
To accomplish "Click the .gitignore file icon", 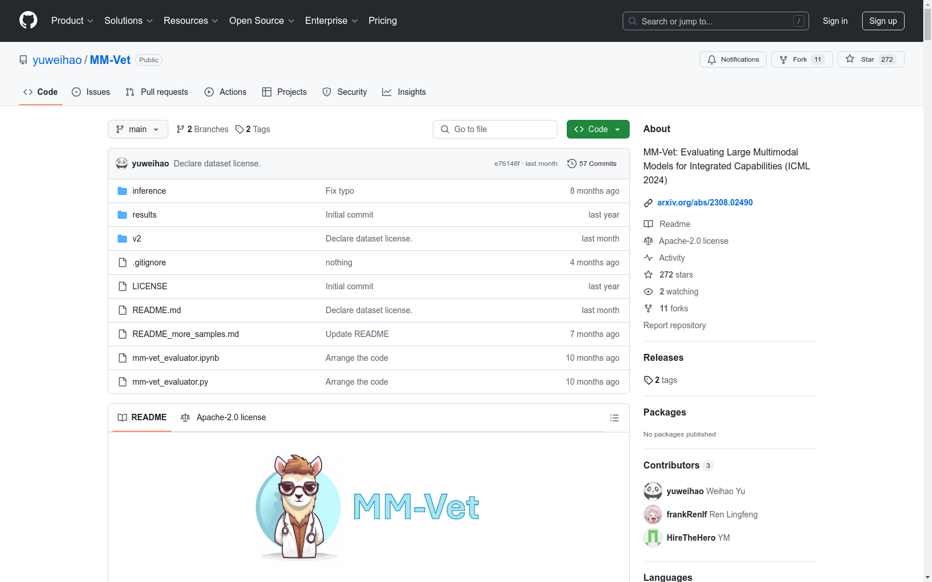I will click(122, 262).
